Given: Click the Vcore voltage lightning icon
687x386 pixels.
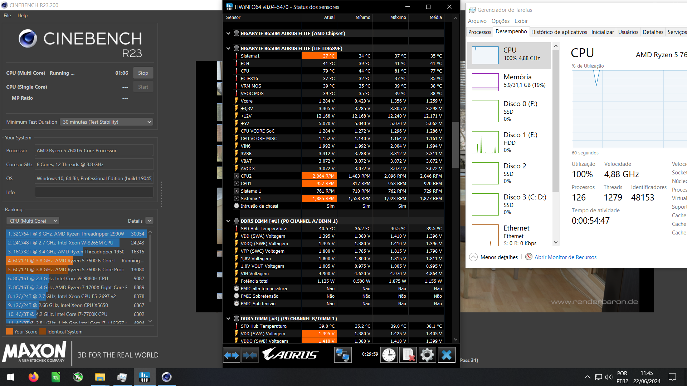Looking at the screenshot, I should pyautogui.click(x=237, y=101).
